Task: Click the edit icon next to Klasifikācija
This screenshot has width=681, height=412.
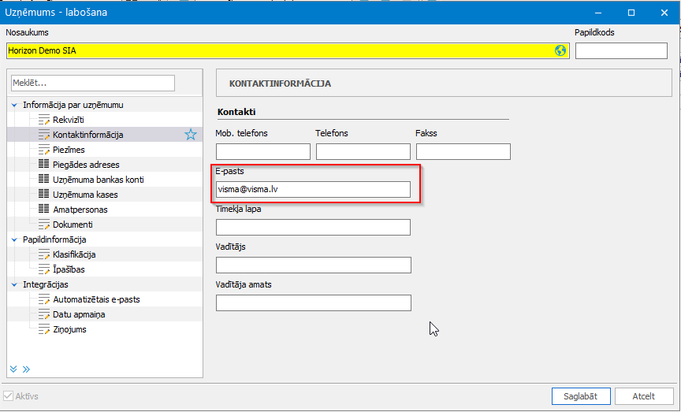Action: (x=44, y=254)
